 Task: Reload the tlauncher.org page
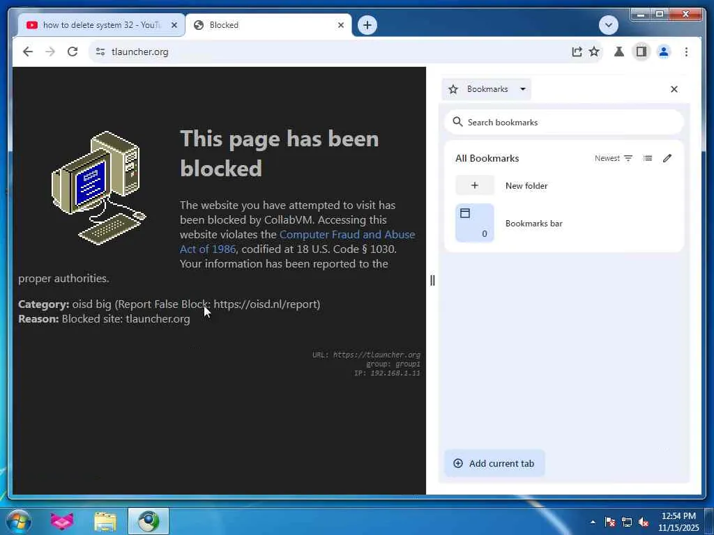pos(73,52)
